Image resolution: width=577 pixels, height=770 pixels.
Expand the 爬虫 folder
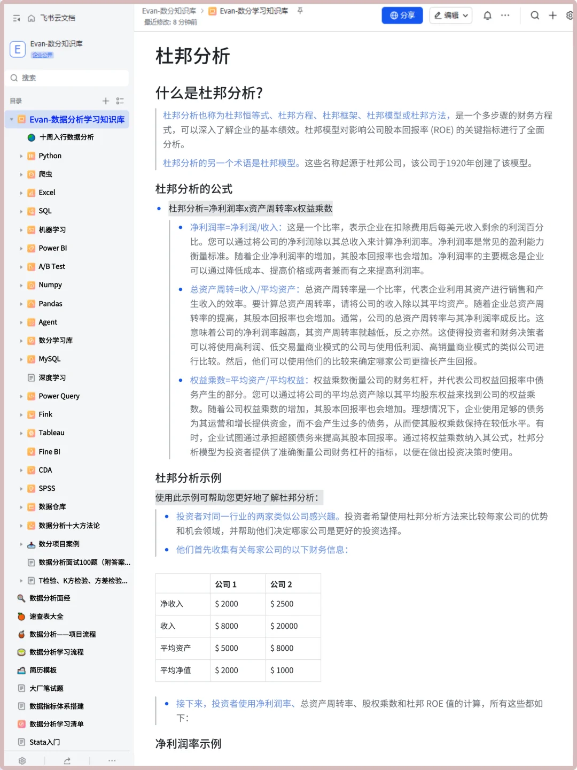21,174
